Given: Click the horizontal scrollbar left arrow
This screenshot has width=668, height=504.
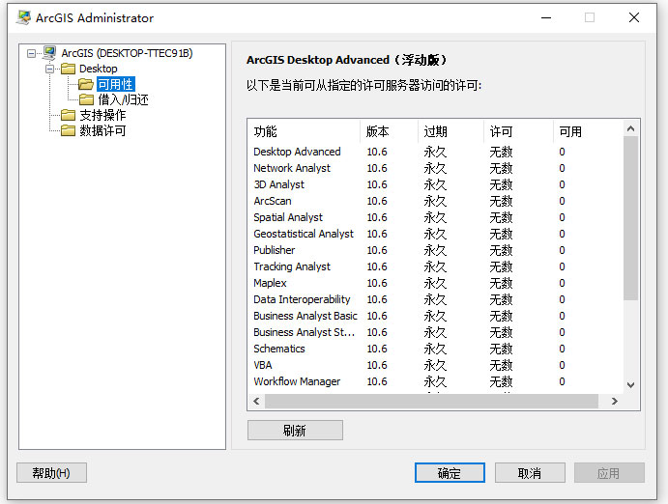Looking at the screenshot, I should click(256, 401).
